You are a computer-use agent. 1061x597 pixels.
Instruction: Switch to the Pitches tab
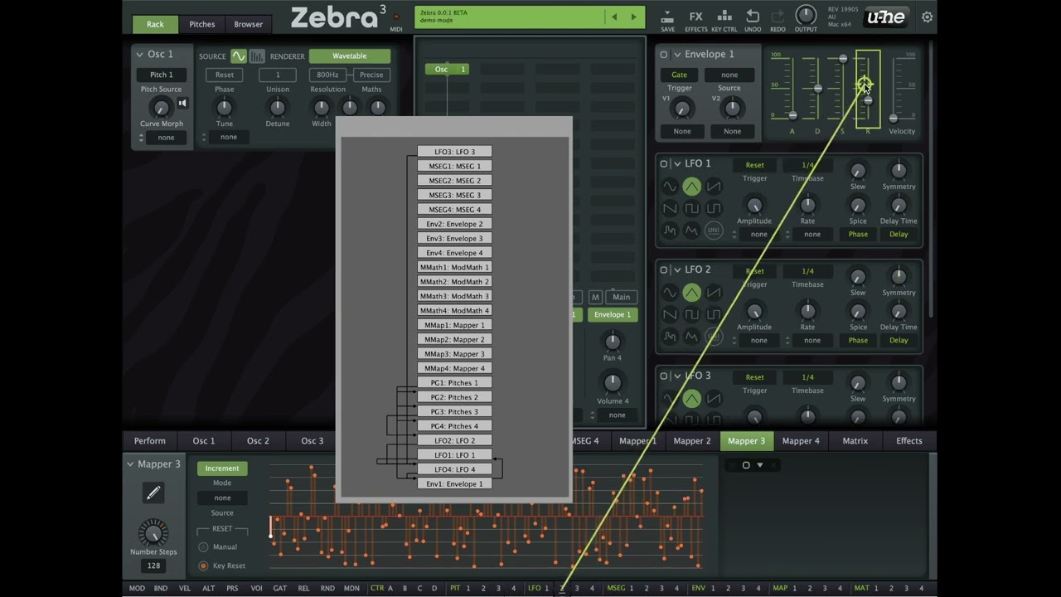point(201,24)
